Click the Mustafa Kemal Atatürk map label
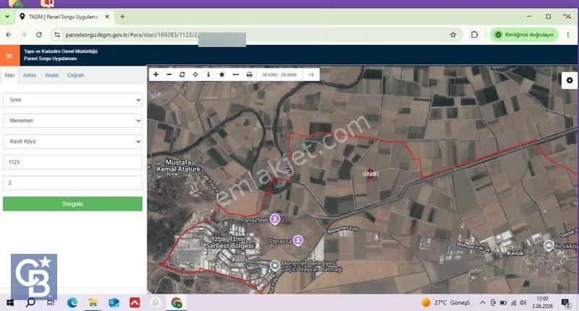Screen dimensions: 579x311 coord(179,166)
